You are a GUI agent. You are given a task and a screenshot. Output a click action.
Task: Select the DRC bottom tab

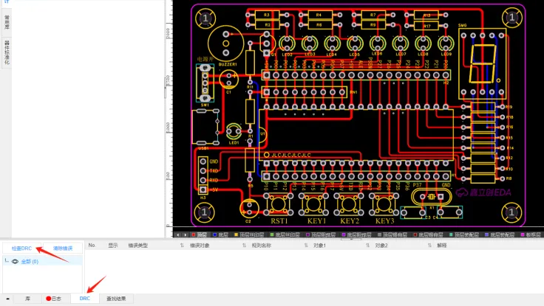85,299
